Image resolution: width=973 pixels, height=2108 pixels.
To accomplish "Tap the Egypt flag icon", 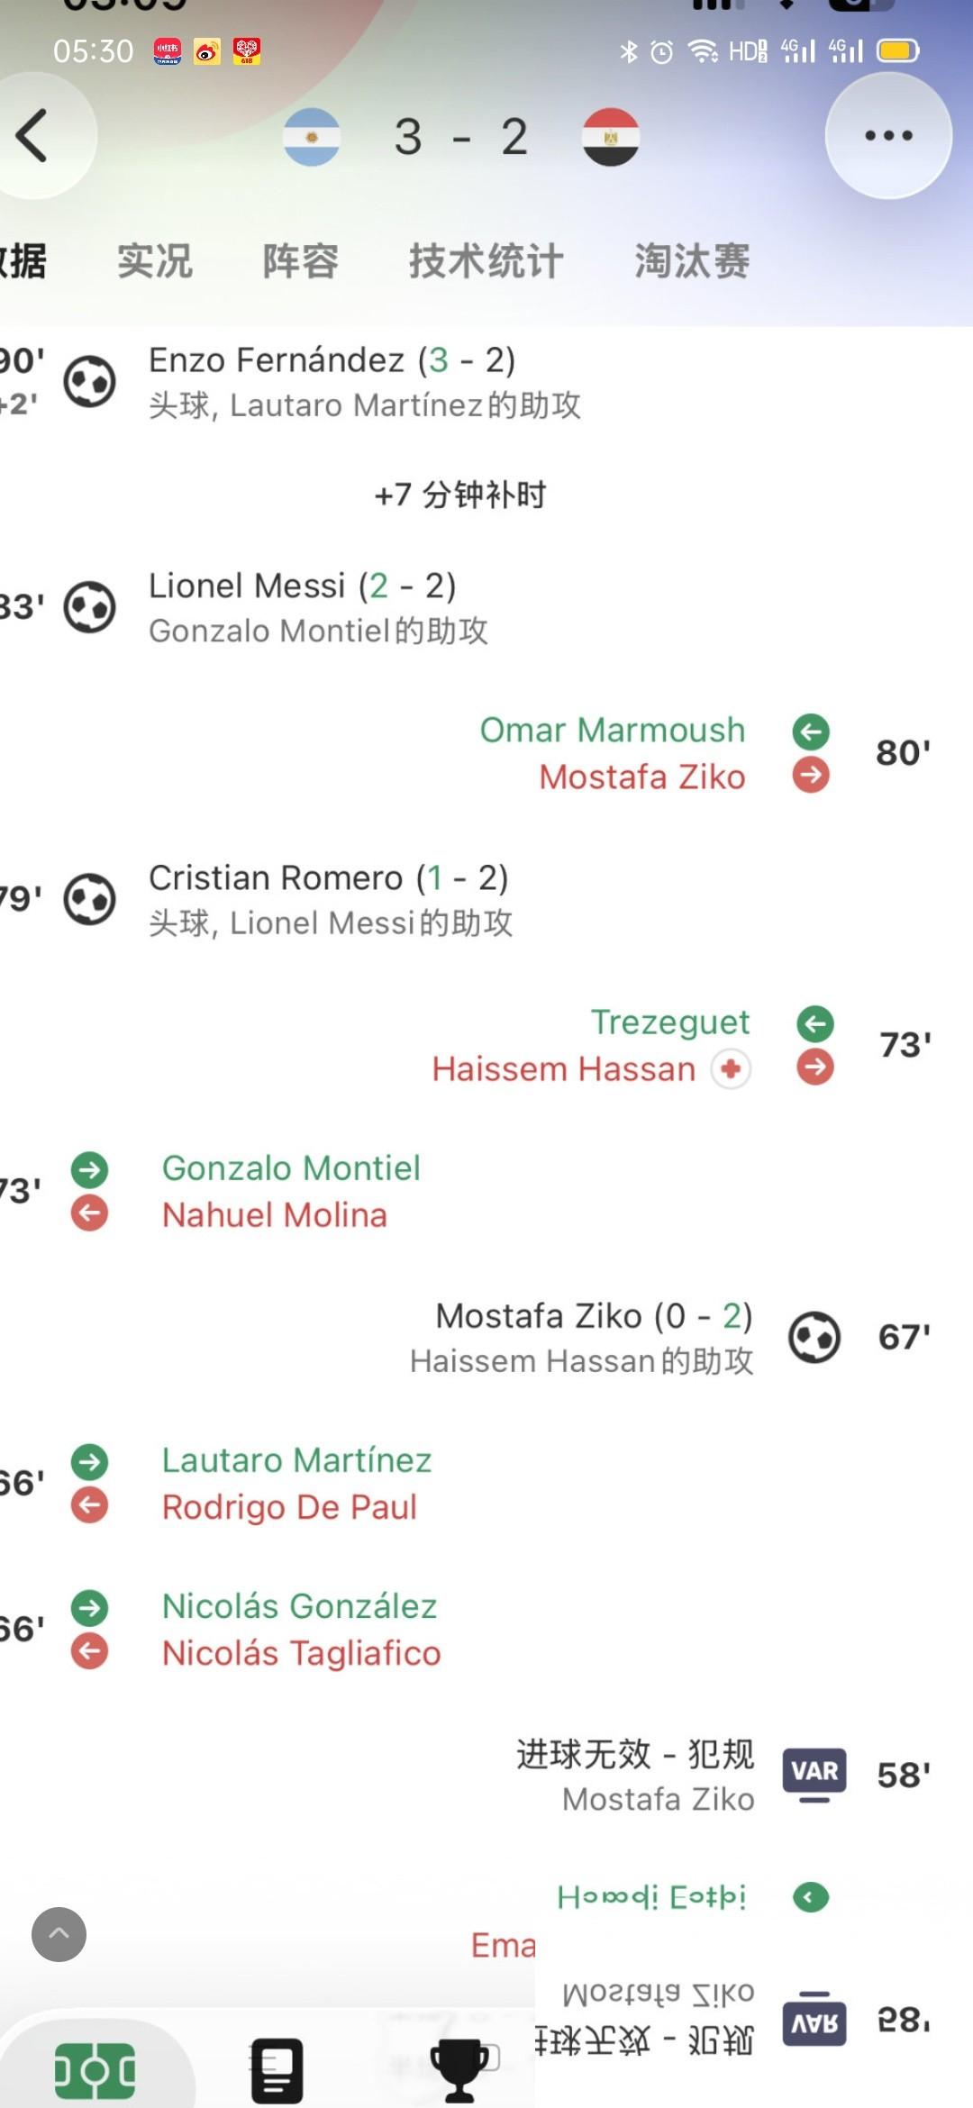I will [x=611, y=137].
